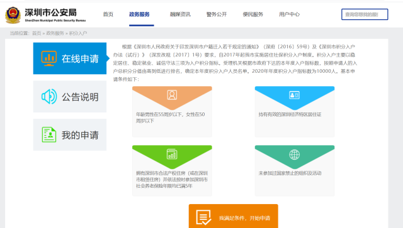Click the 政务服务 breadcrumb link
Viewport: 403px width, 228px height.
[x=55, y=33]
